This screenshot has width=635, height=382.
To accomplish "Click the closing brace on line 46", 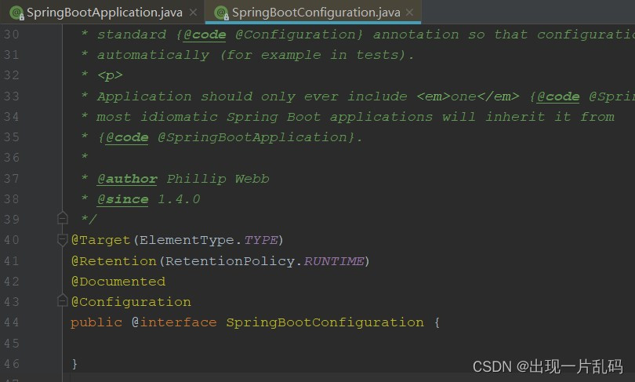I will pyautogui.click(x=74, y=364).
